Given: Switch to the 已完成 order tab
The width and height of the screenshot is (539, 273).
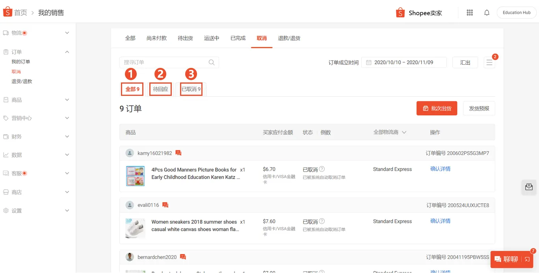Looking at the screenshot, I should [x=238, y=38].
